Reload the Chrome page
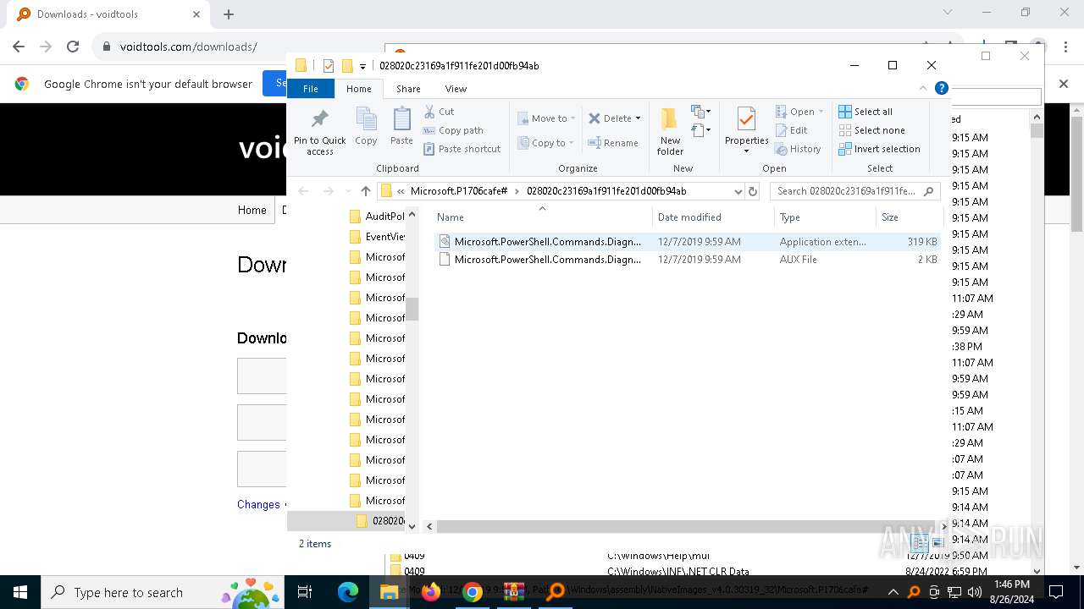Viewport: 1084px width, 609px height. (73, 47)
